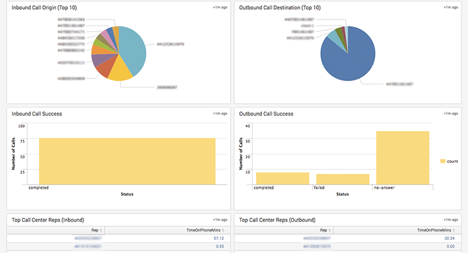Click sort icon beside Rep in Inbound table
This screenshot has width=468, height=253.
click(101, 230)
